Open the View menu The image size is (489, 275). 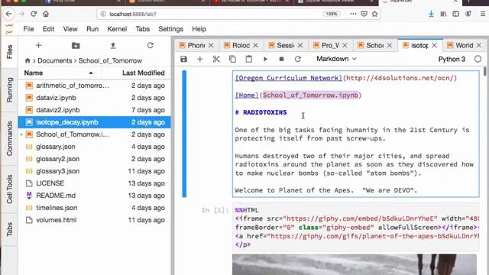(x=70, y=29)
